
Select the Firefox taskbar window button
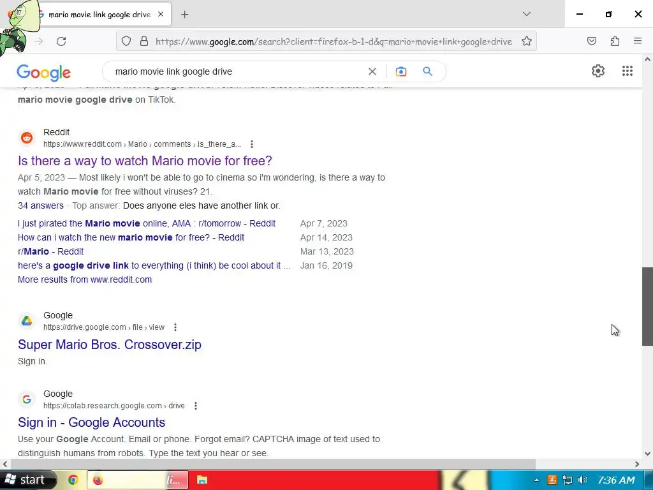pyautogui.click(x=138, y=480)
